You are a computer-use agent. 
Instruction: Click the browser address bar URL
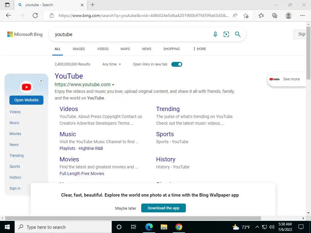pos(144,15)
